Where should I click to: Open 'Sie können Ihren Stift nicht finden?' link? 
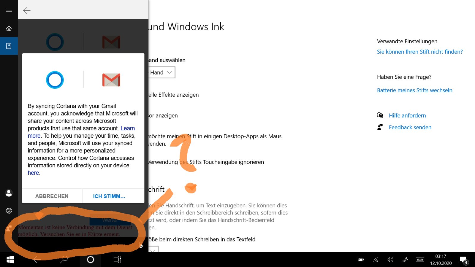pos(420,52)
